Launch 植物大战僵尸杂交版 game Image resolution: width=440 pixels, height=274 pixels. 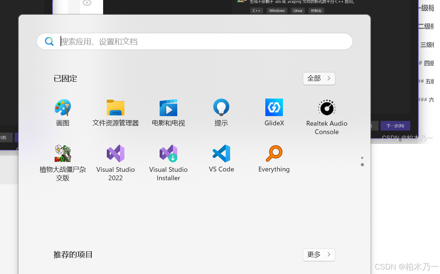click(63, 163)
